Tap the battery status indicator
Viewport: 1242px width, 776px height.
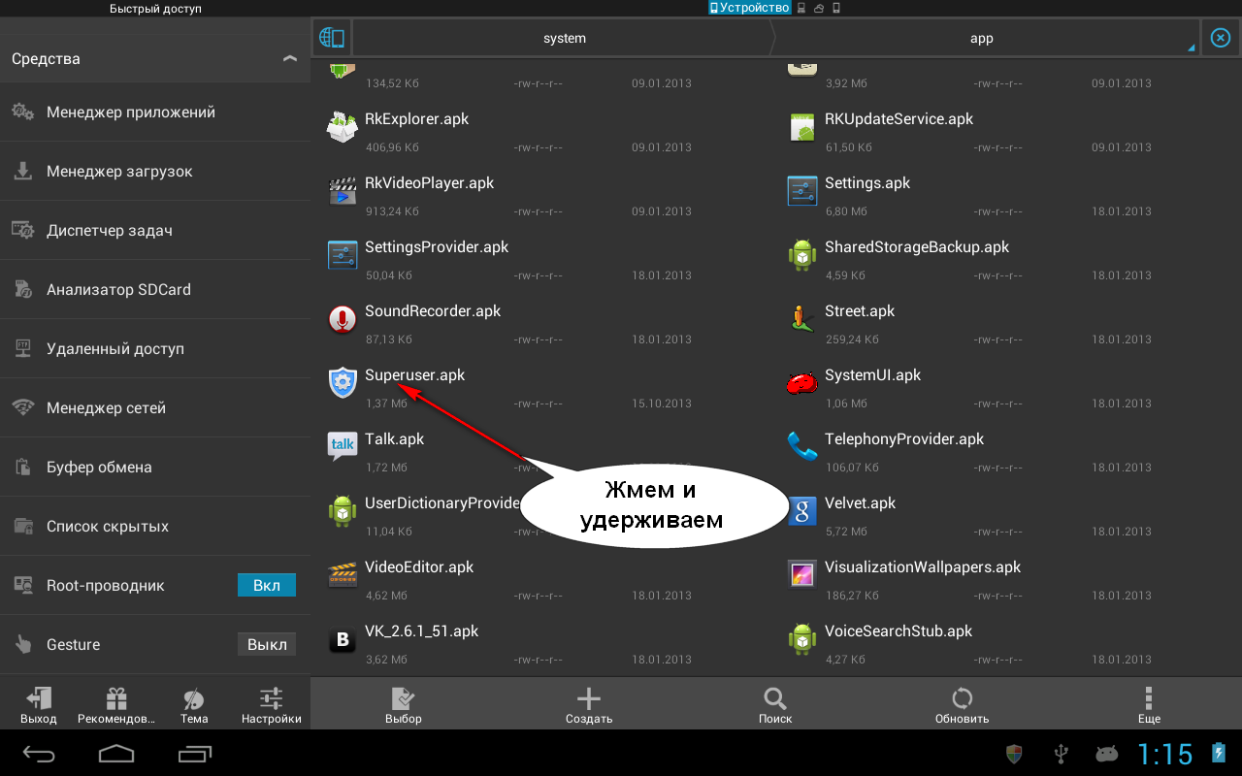1219,754
